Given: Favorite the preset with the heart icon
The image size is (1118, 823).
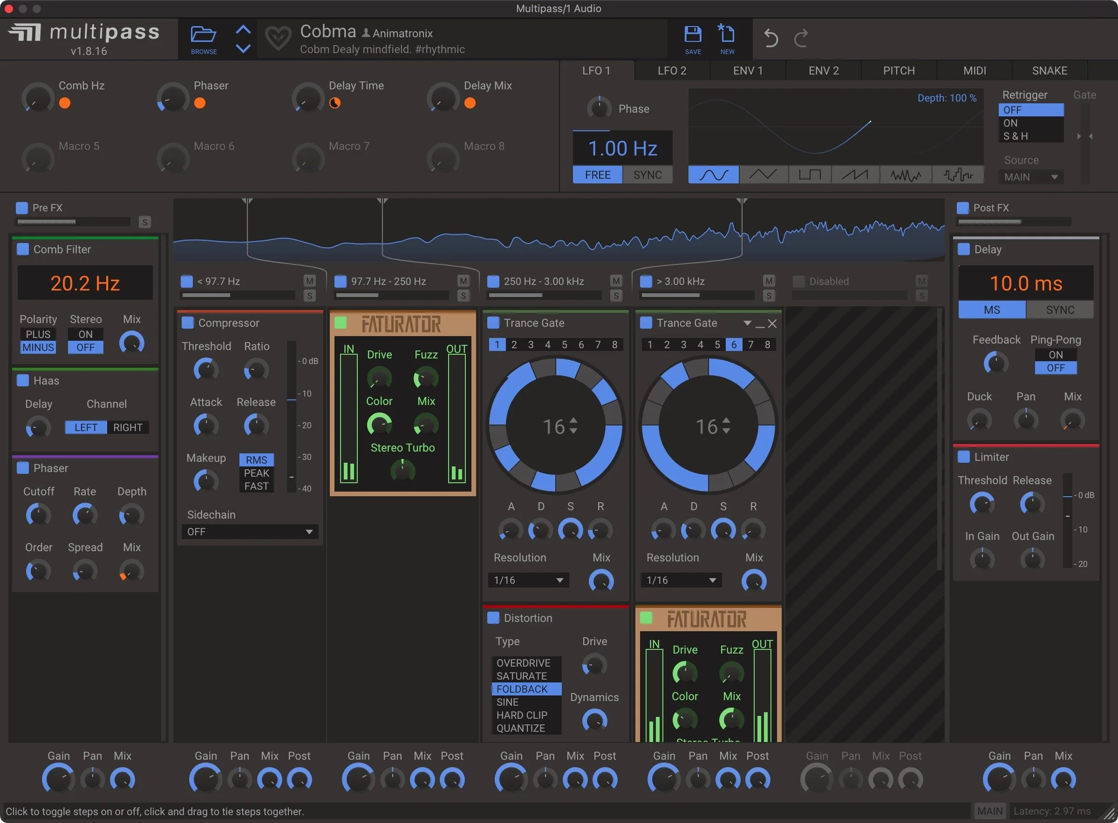Looking at the screenshot, I should [278, 38].
